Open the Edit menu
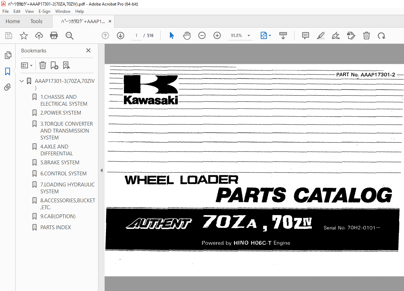404x291 pixels. [x=17, y=11]
